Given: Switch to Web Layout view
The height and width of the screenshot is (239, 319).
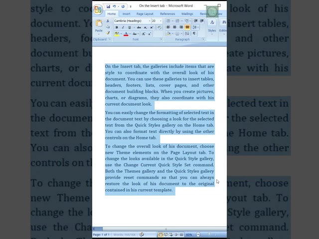Looking at the screenshot, I should pyautogui.click(x=170, y=235).
